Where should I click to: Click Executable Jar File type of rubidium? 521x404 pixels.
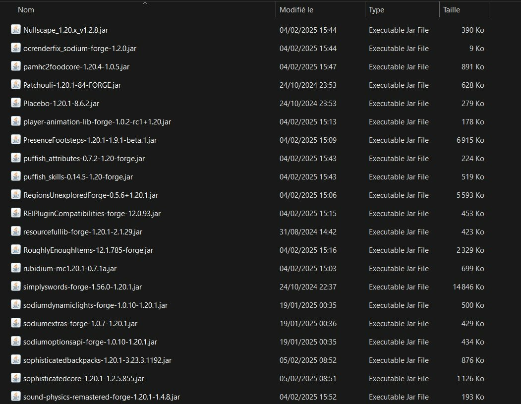click(x=399, y=269)
